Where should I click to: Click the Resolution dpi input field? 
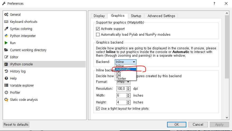pyautogui.click(x=121, y=89)
